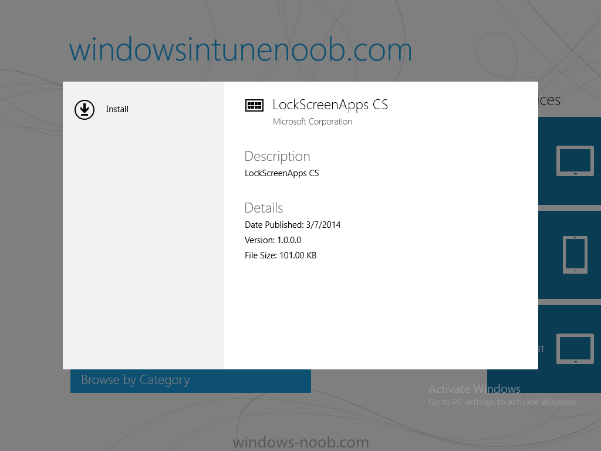This screenshot has height=451, width=601.
Task: Click the windowsintunenoob.com portal title
Action: (x=240, y=50)
